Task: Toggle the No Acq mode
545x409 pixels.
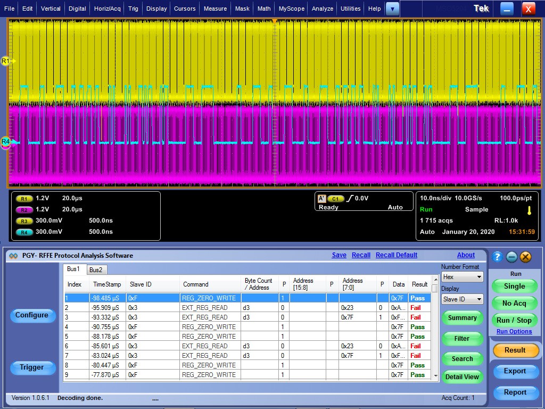Action: [x=514, y=303]
